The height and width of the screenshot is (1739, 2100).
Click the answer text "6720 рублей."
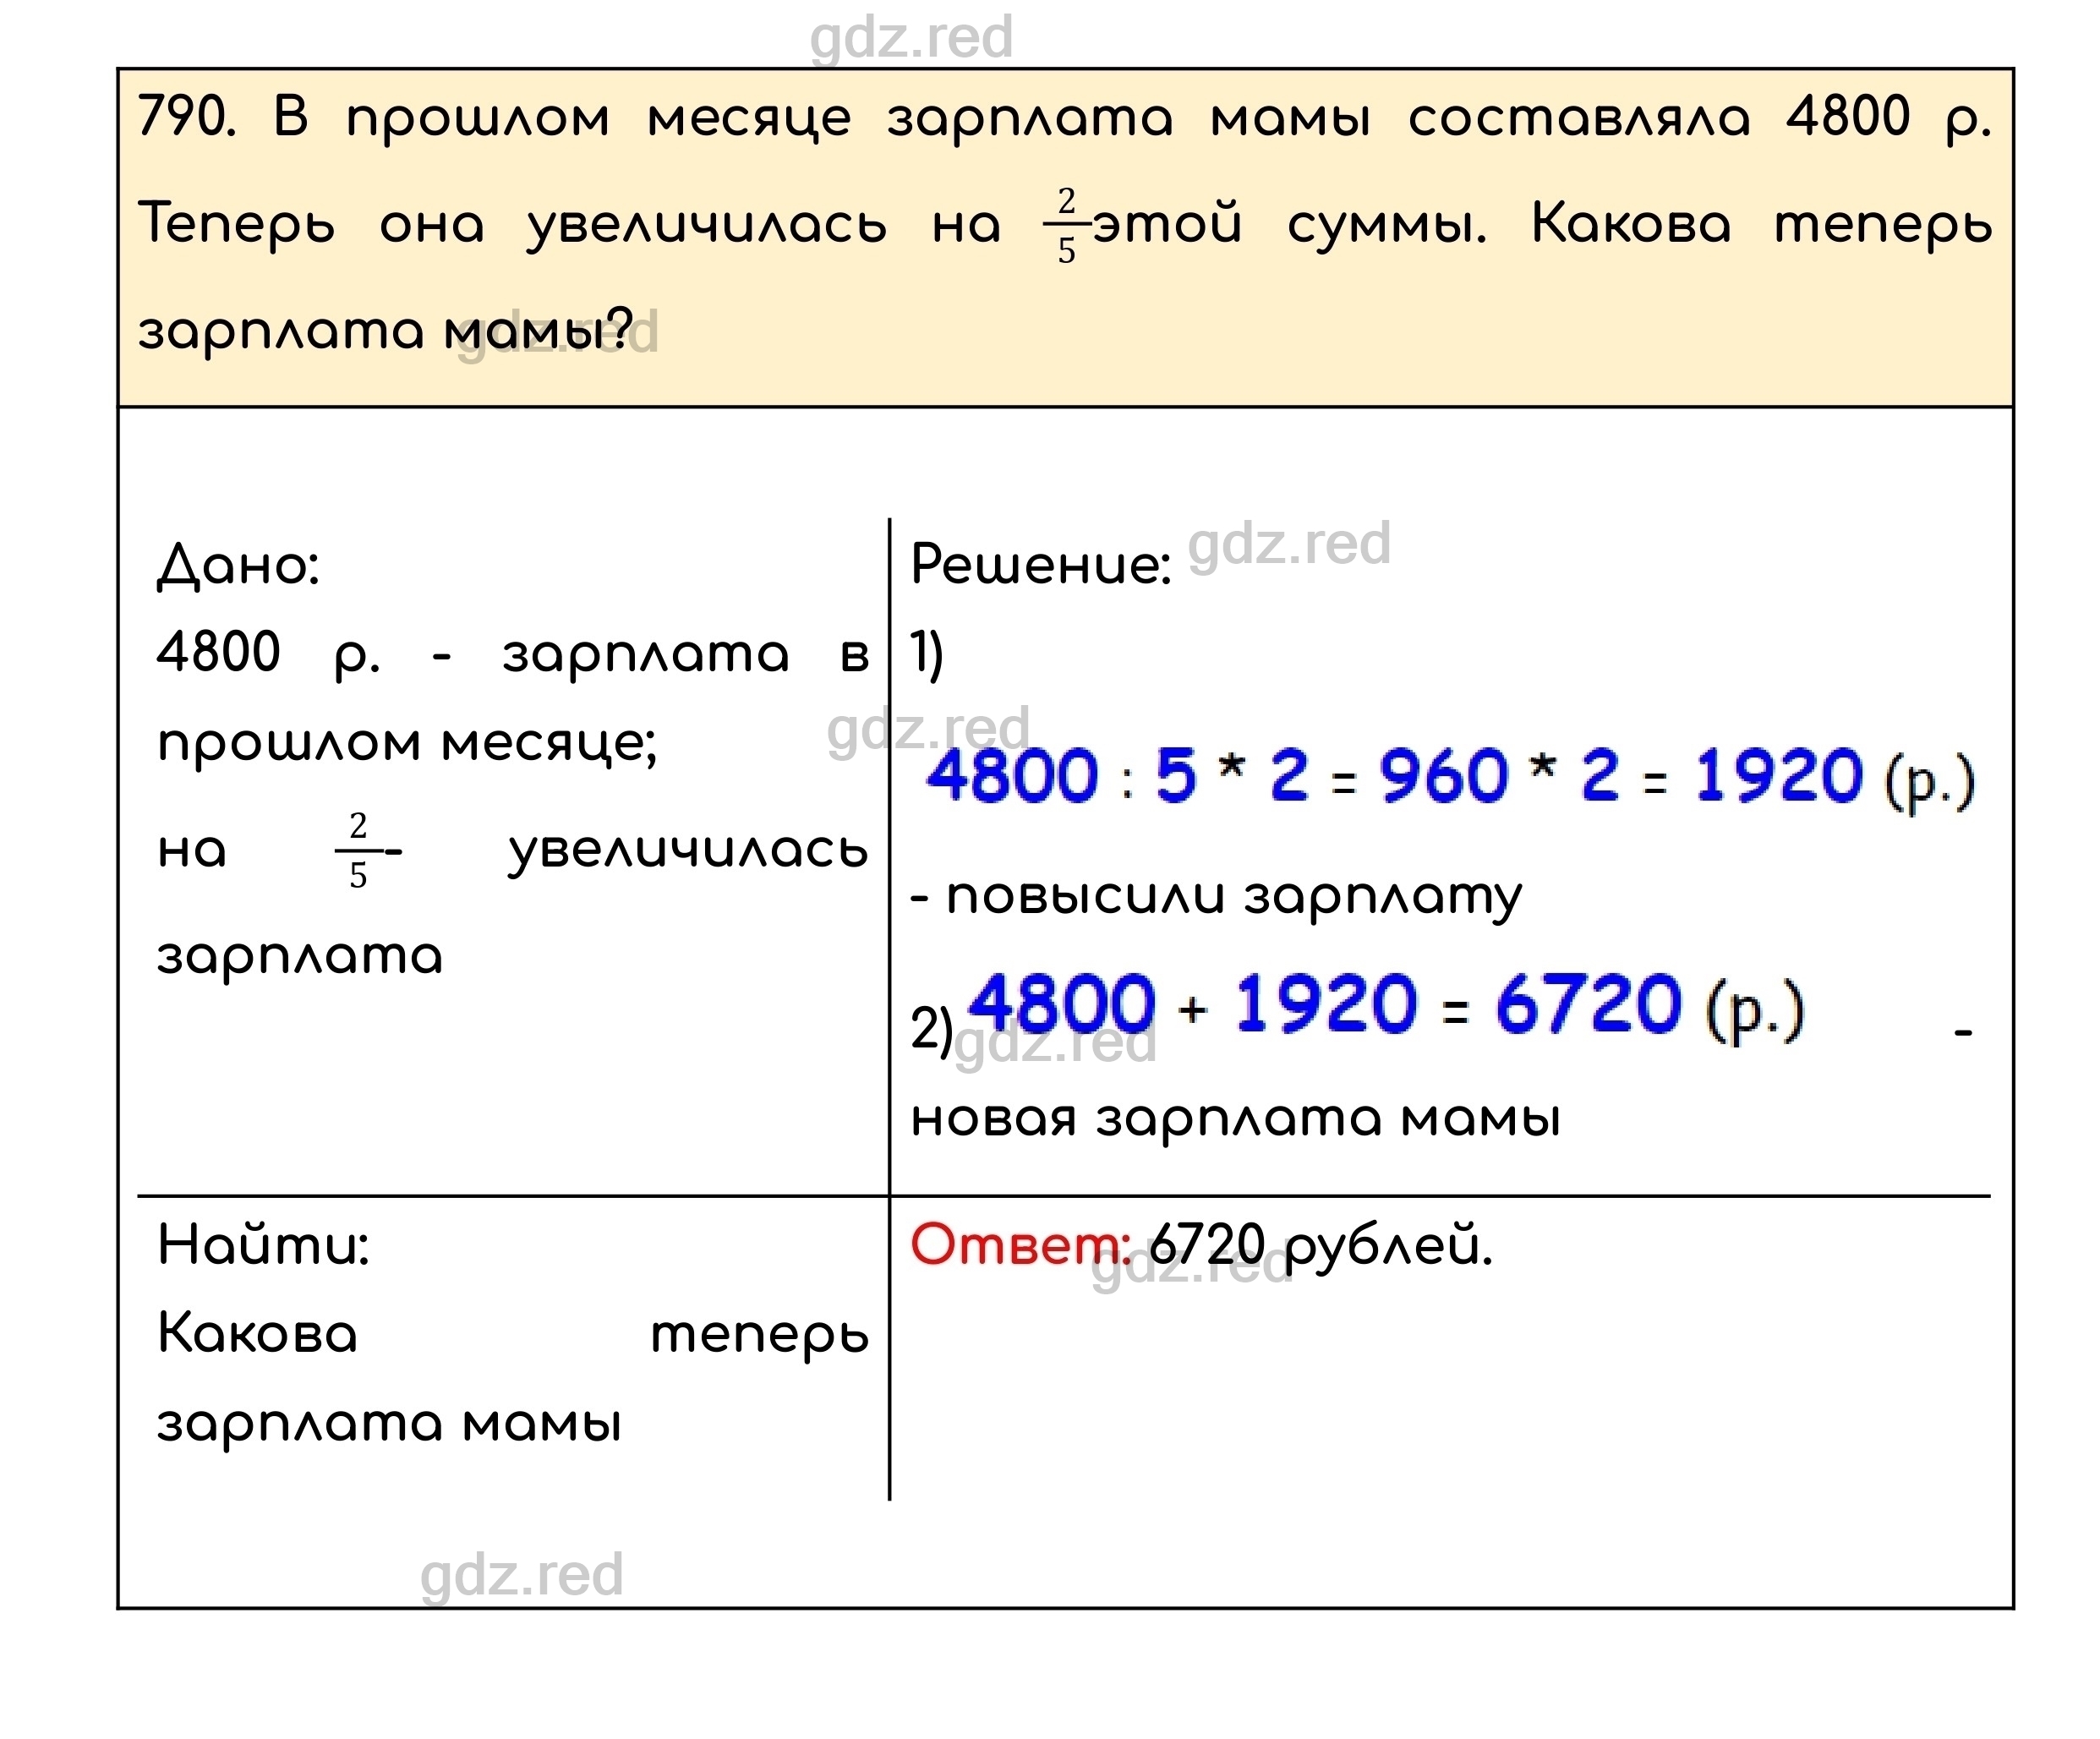(1320, 1246)
